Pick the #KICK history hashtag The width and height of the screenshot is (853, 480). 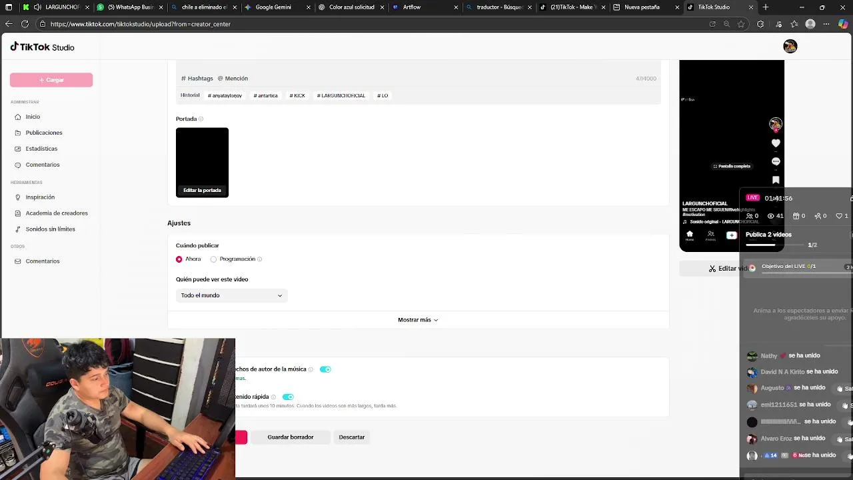pyautogui.click(x=297, y=95)
